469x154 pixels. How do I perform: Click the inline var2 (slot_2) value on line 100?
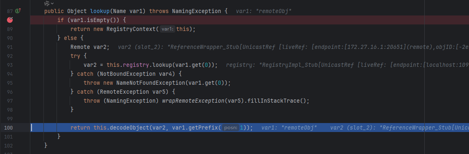pos(399,128)
